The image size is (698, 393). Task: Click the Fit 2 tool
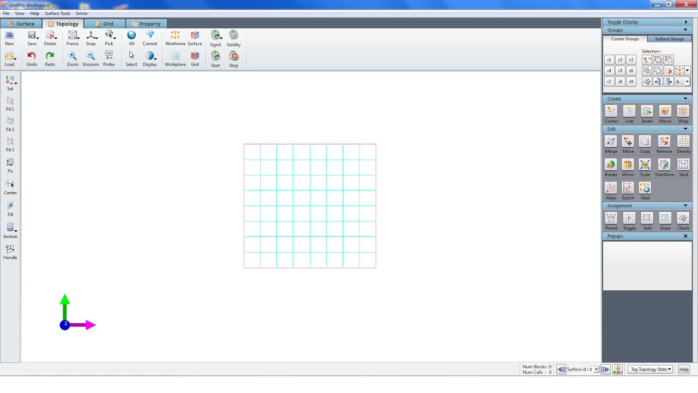click(x=10, y=121)
